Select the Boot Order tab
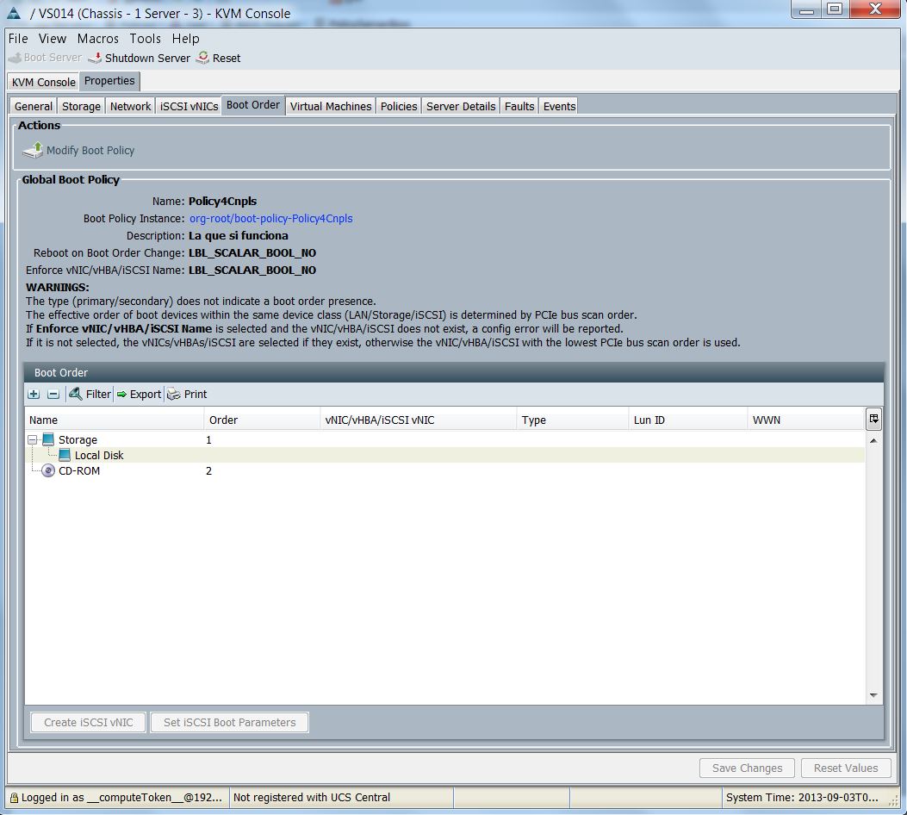 point(252,105)
